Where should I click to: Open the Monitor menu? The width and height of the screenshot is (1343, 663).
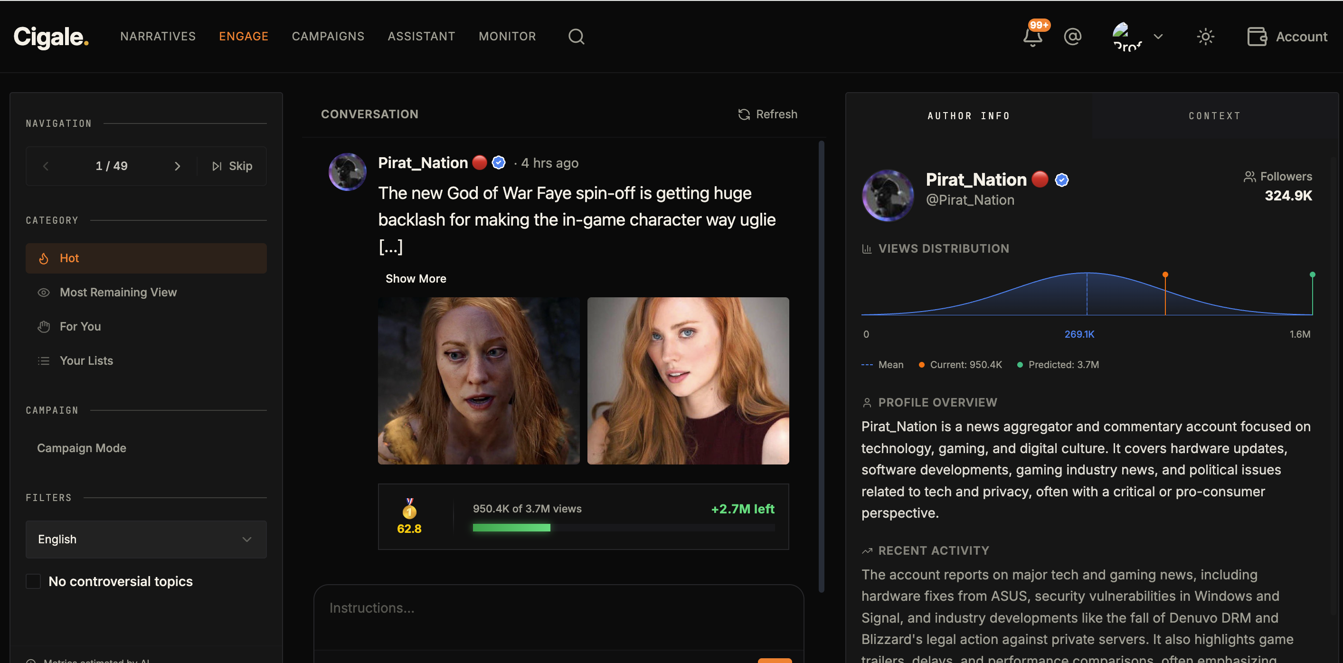pyautogui.click(x=507, y=37)
